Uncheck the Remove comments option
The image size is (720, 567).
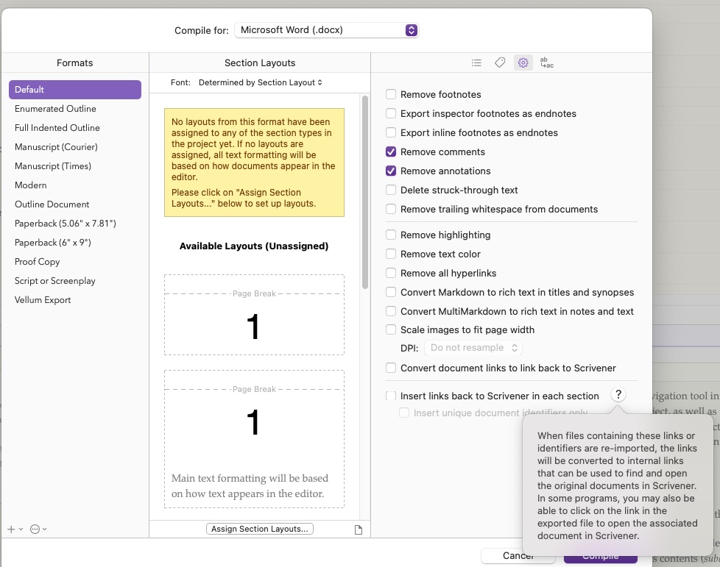pos(391,151)
